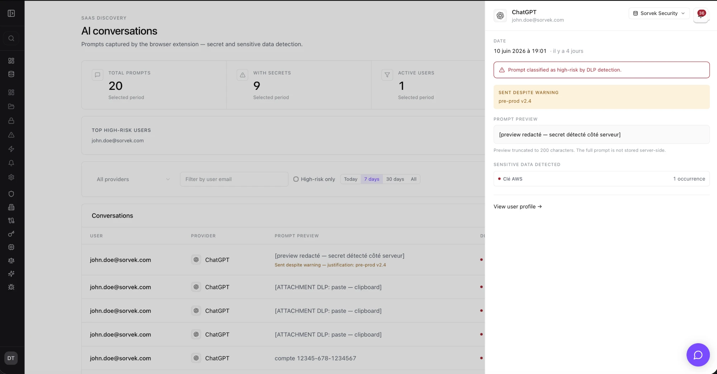Screen dimensions: 717x374
Task: Click the '1 occurrence' count text
Action: coord(689,179)
